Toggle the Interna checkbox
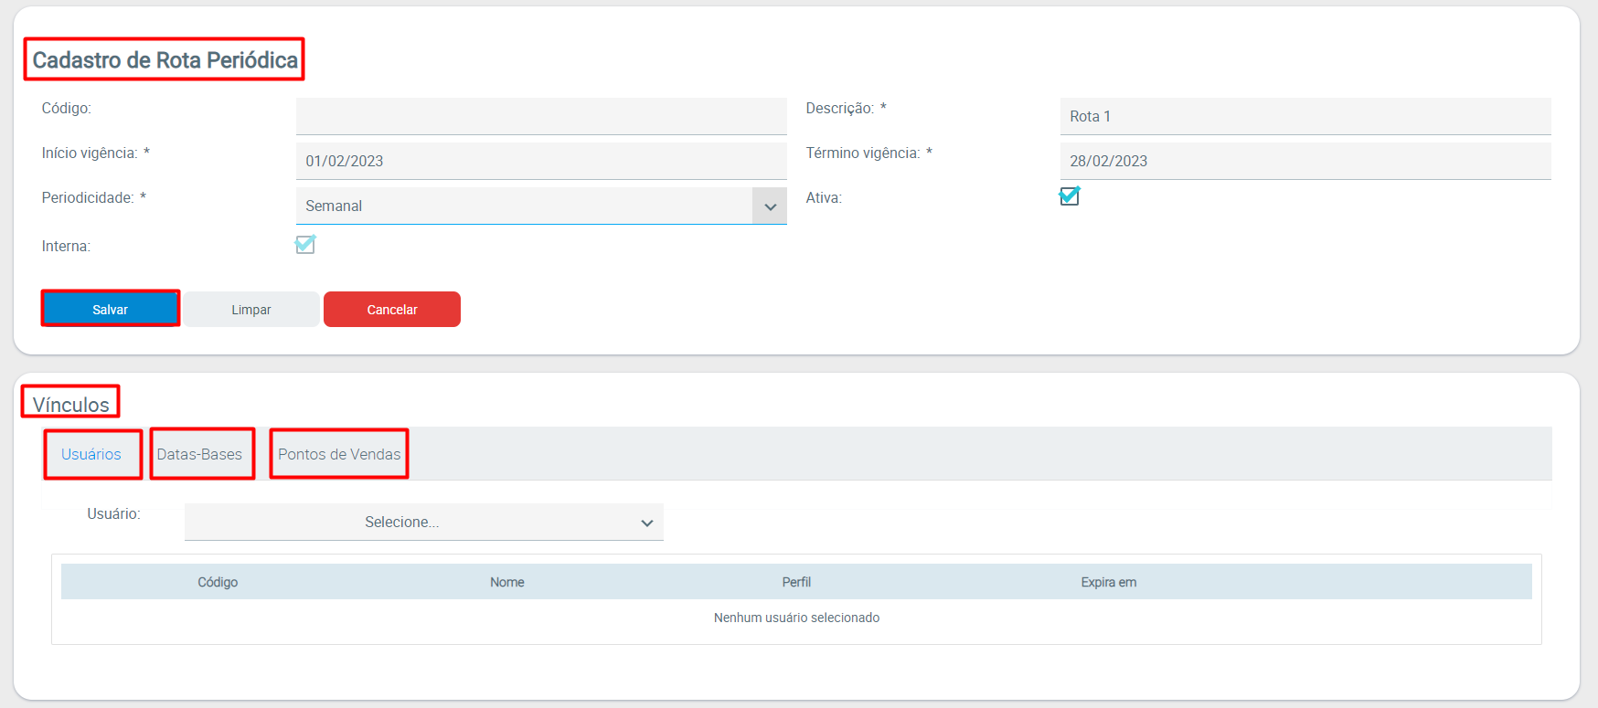The height and width of the screenshot is (708, 1598). (x=305, y=245)
